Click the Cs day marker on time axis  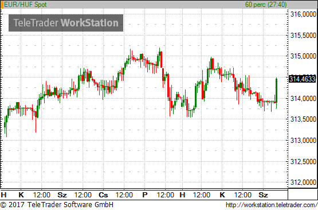[x=103, y=195]
